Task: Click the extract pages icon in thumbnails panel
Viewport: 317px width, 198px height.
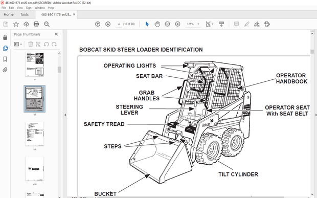Action: (x=38, y=44)
